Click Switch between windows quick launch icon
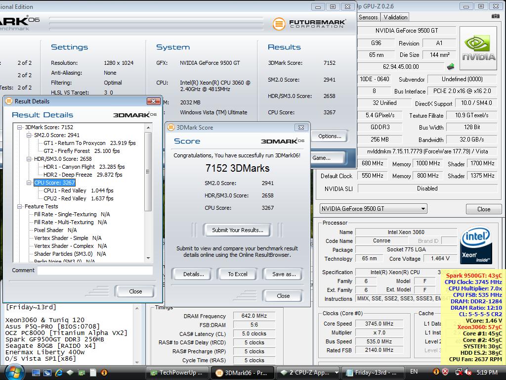This screenshot has height=380, width=506. click(x=47, y=373)
